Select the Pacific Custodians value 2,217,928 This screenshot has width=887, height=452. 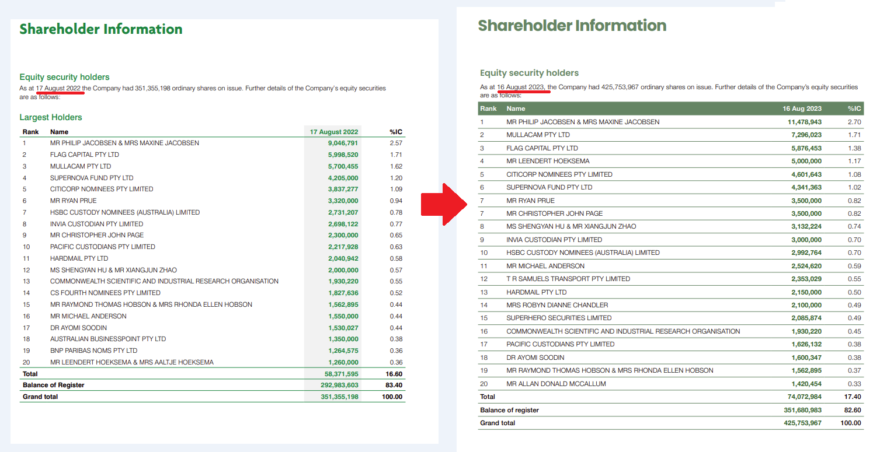[x=343, y=247]
